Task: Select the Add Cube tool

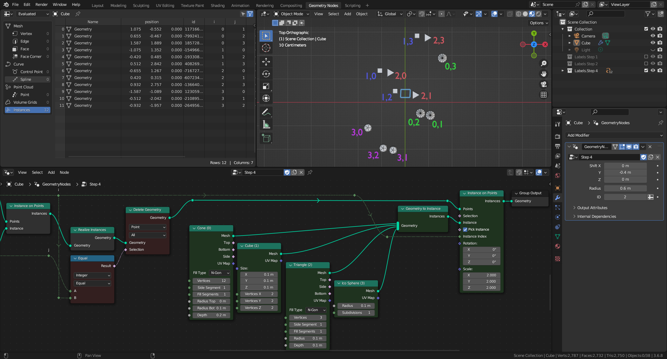Action: click(266, 138)
